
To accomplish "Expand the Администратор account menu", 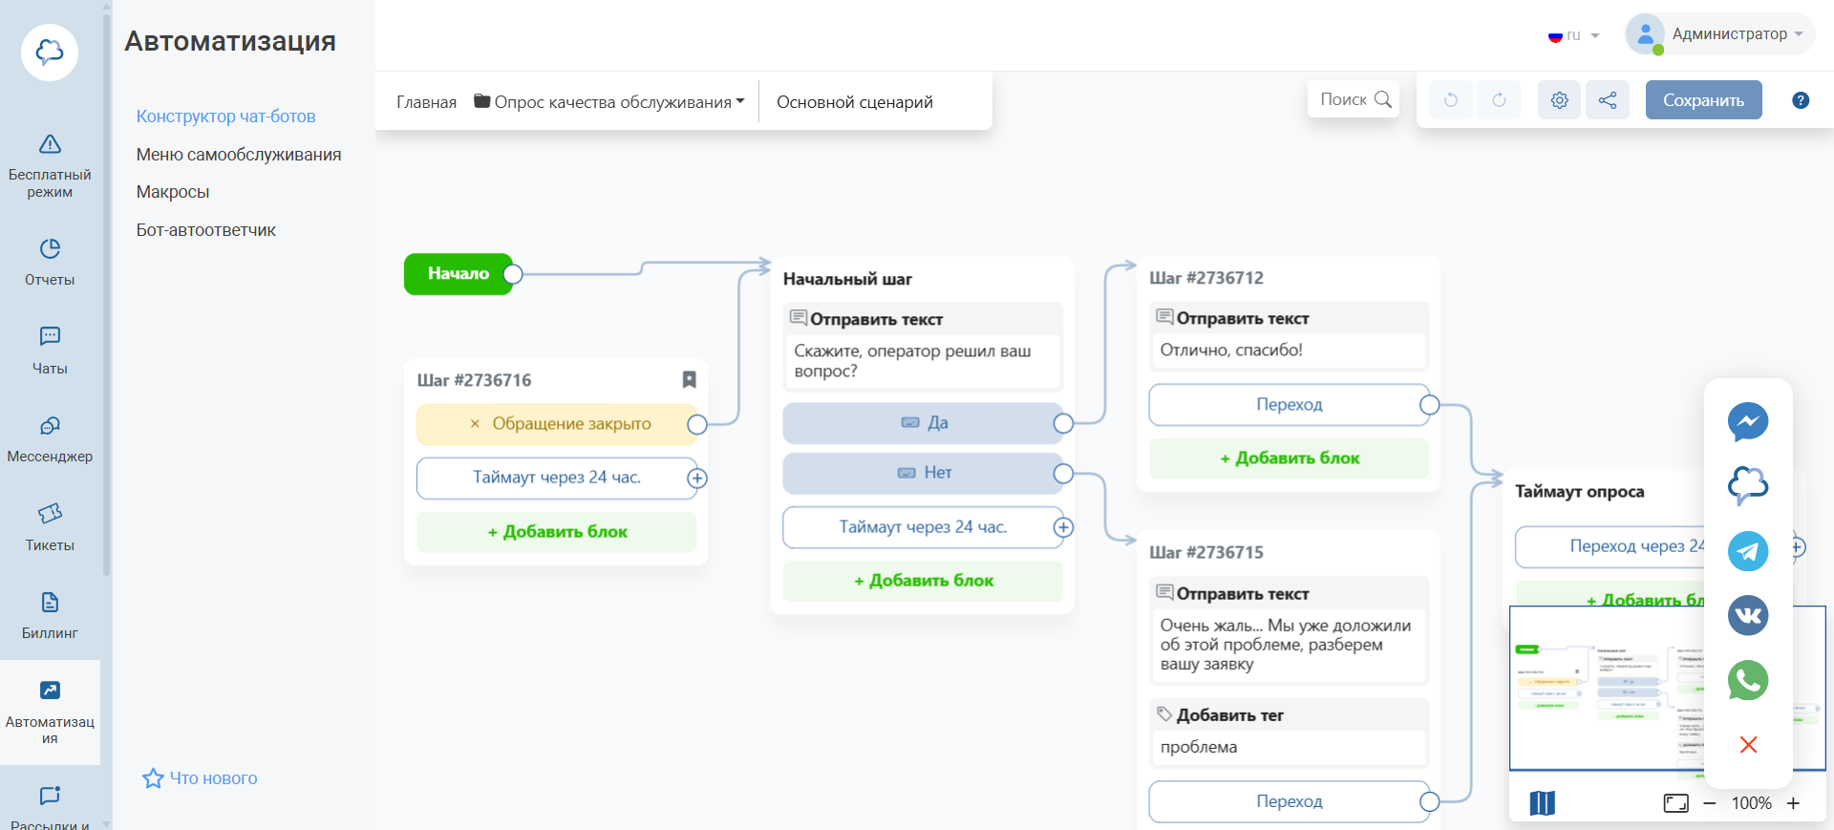I will (x=1720, y=34).
